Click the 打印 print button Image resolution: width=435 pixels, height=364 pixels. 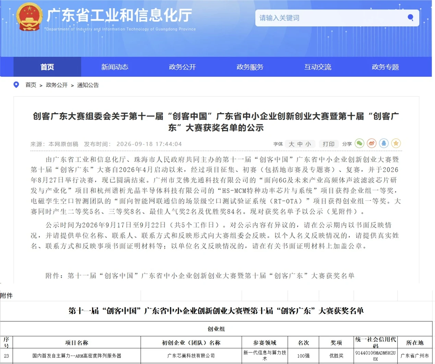(x=328, y=144)
